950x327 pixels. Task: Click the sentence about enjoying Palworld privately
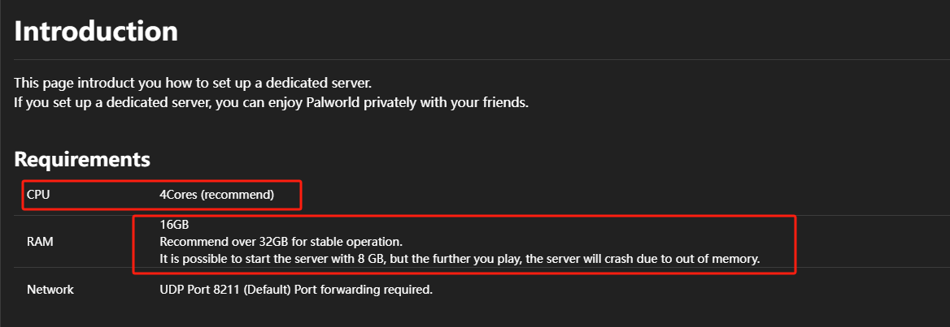click(x=272, y=103)
